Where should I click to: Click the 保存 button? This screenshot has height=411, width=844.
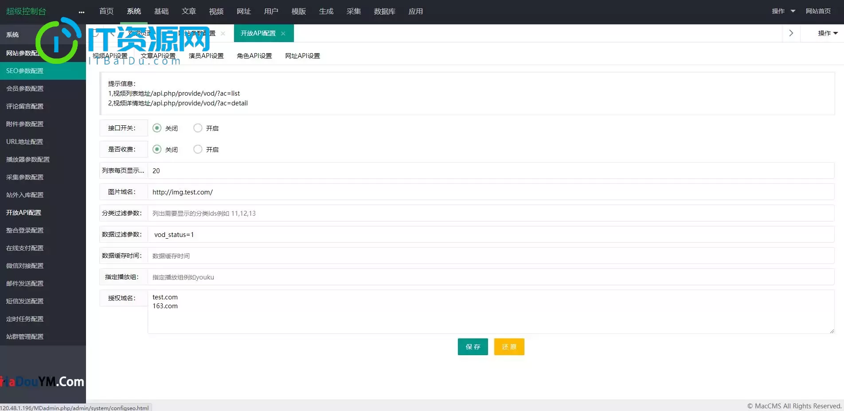(x=473, y=347)
